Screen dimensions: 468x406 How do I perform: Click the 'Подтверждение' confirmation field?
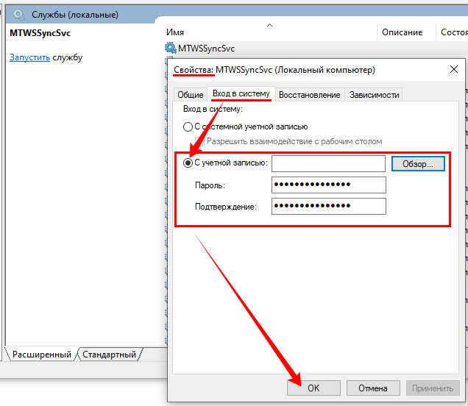(x=328, y=207)
